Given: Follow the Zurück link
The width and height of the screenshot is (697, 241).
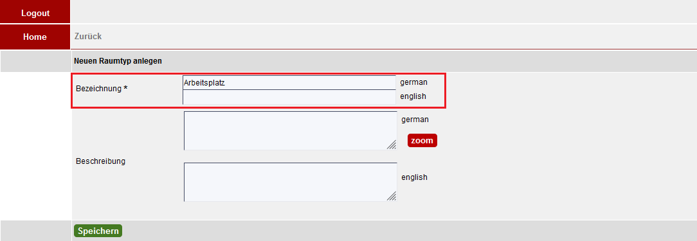Looking at the screenshot, I should coord(88,37).
